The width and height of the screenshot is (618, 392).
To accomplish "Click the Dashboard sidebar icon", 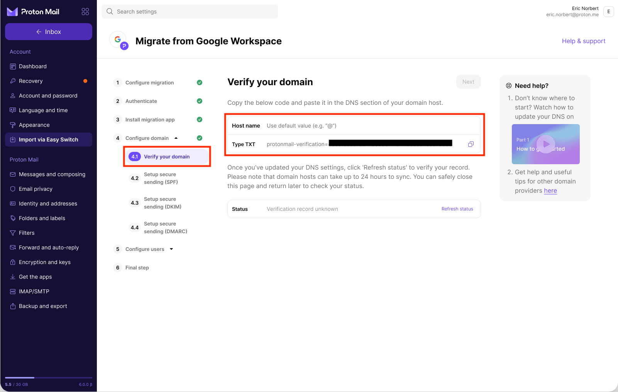I will pos(13,66).
